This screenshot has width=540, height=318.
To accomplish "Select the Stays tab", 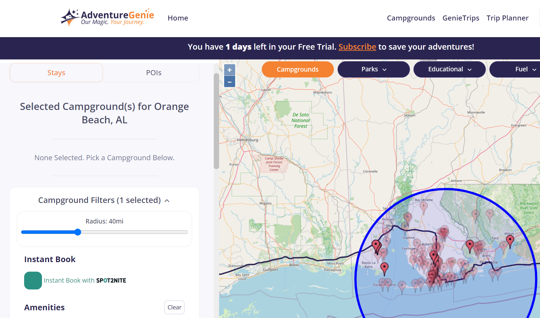I will [x=56, y=73].
